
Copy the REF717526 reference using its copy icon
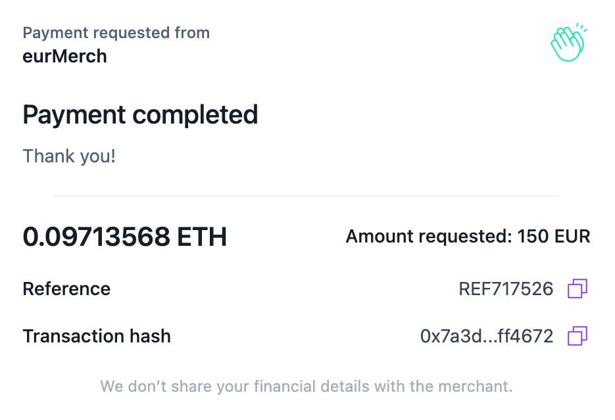tap(578, 289)
